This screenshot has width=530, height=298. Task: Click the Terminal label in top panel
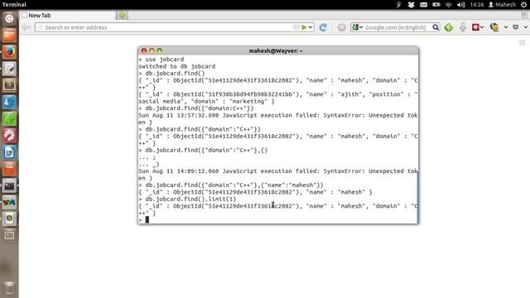tap(14, 5)
